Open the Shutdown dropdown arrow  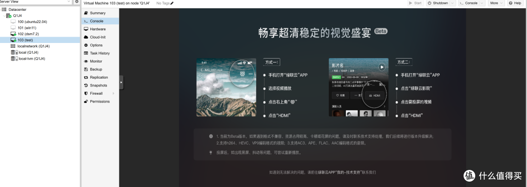tap(452, 3)
